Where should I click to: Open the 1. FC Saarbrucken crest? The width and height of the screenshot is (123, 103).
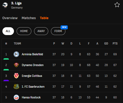[x=16, y=87]
